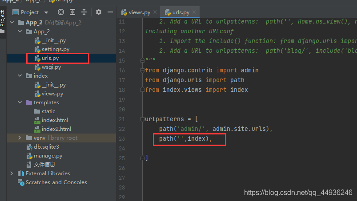This screenshot has width=357, height=201.
Task: Open index.html in templates
Action: (55, 120)
